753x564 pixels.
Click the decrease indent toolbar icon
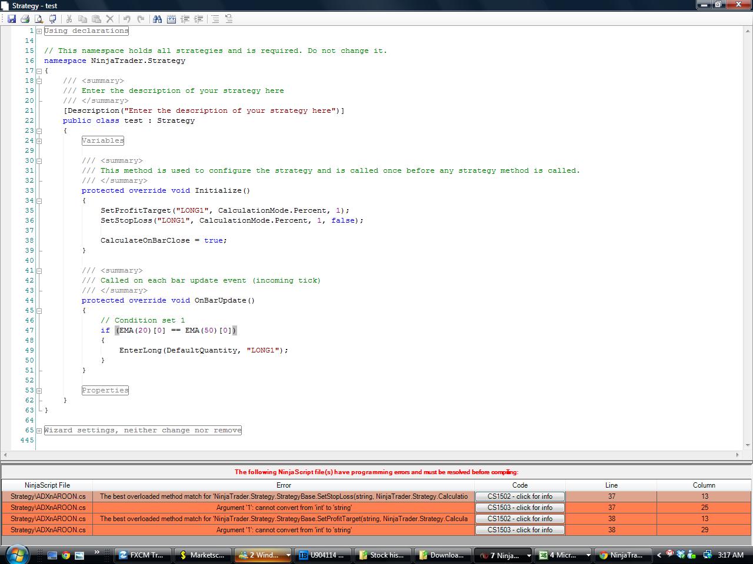[185, 19]
